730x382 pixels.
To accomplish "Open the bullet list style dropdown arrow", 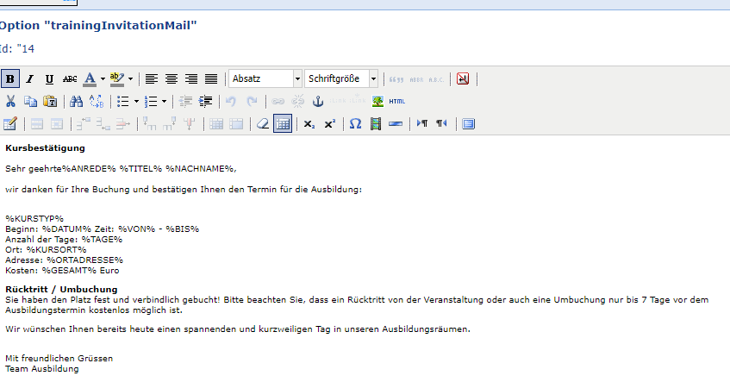I will click(x=137, y=101).
